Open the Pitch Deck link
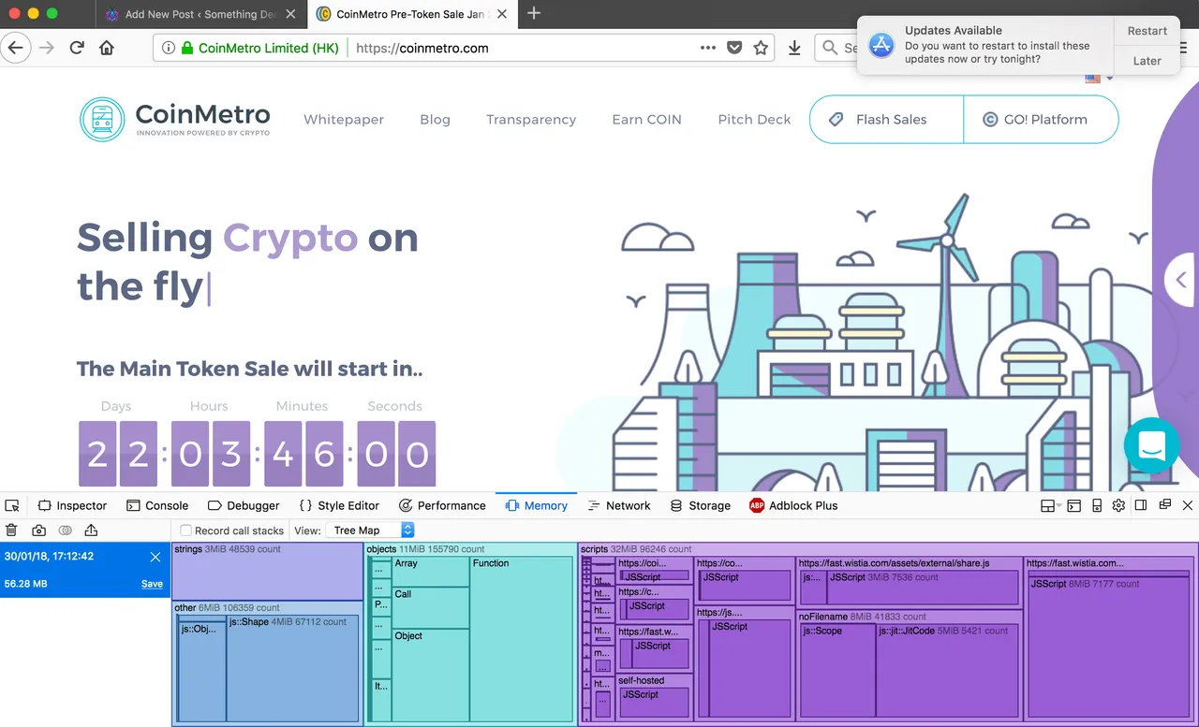1199x727 pixels. tap(754, 120)
